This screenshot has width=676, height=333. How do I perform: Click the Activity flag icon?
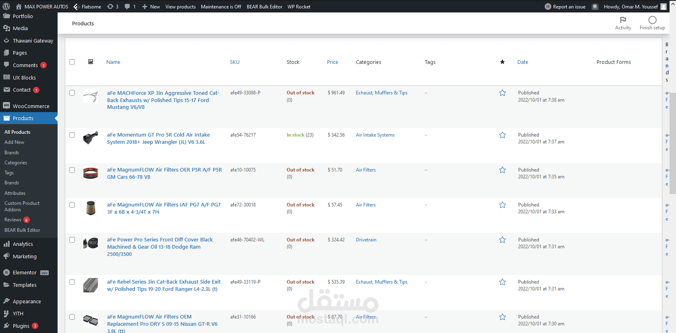coord(623,20)
